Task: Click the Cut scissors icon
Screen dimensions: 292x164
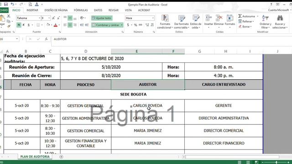Action: coord(9,16)
